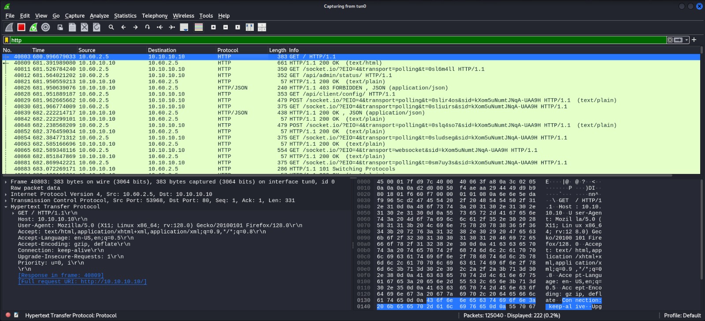Sort by the Time column header
Viewport: 705px width, 321px height.
coord(54,50)
